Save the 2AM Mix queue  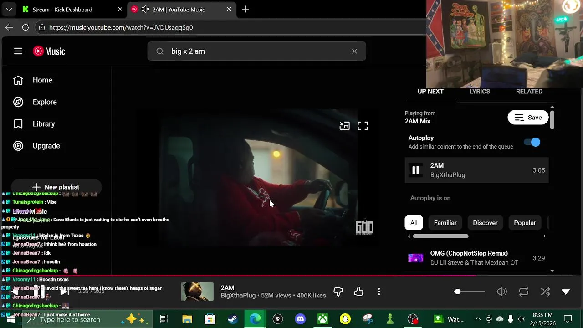(x=528, y=118)
